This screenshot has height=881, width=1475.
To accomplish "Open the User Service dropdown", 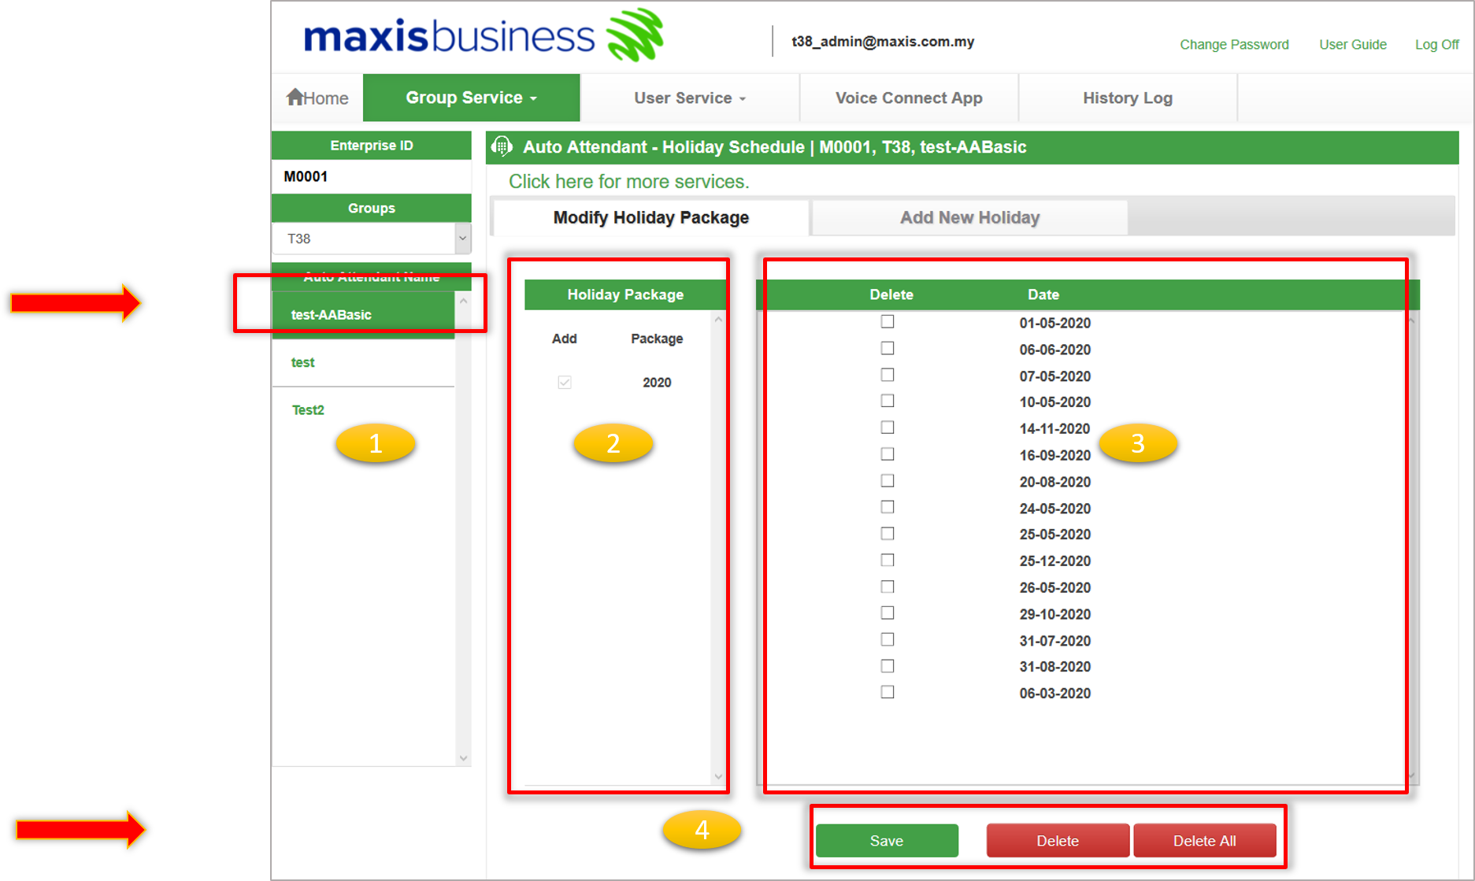I will [x=688, y=98].
